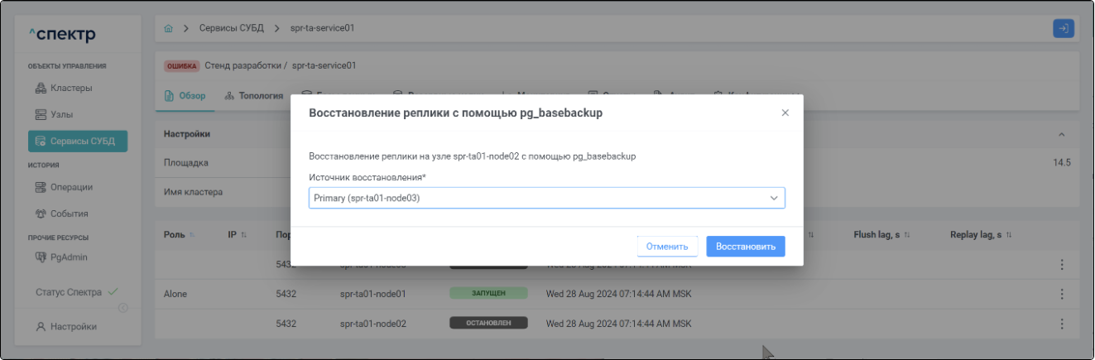
Task: Click the ОСТАНОВЛЕН status badge
Action: [x=488, y=324]
